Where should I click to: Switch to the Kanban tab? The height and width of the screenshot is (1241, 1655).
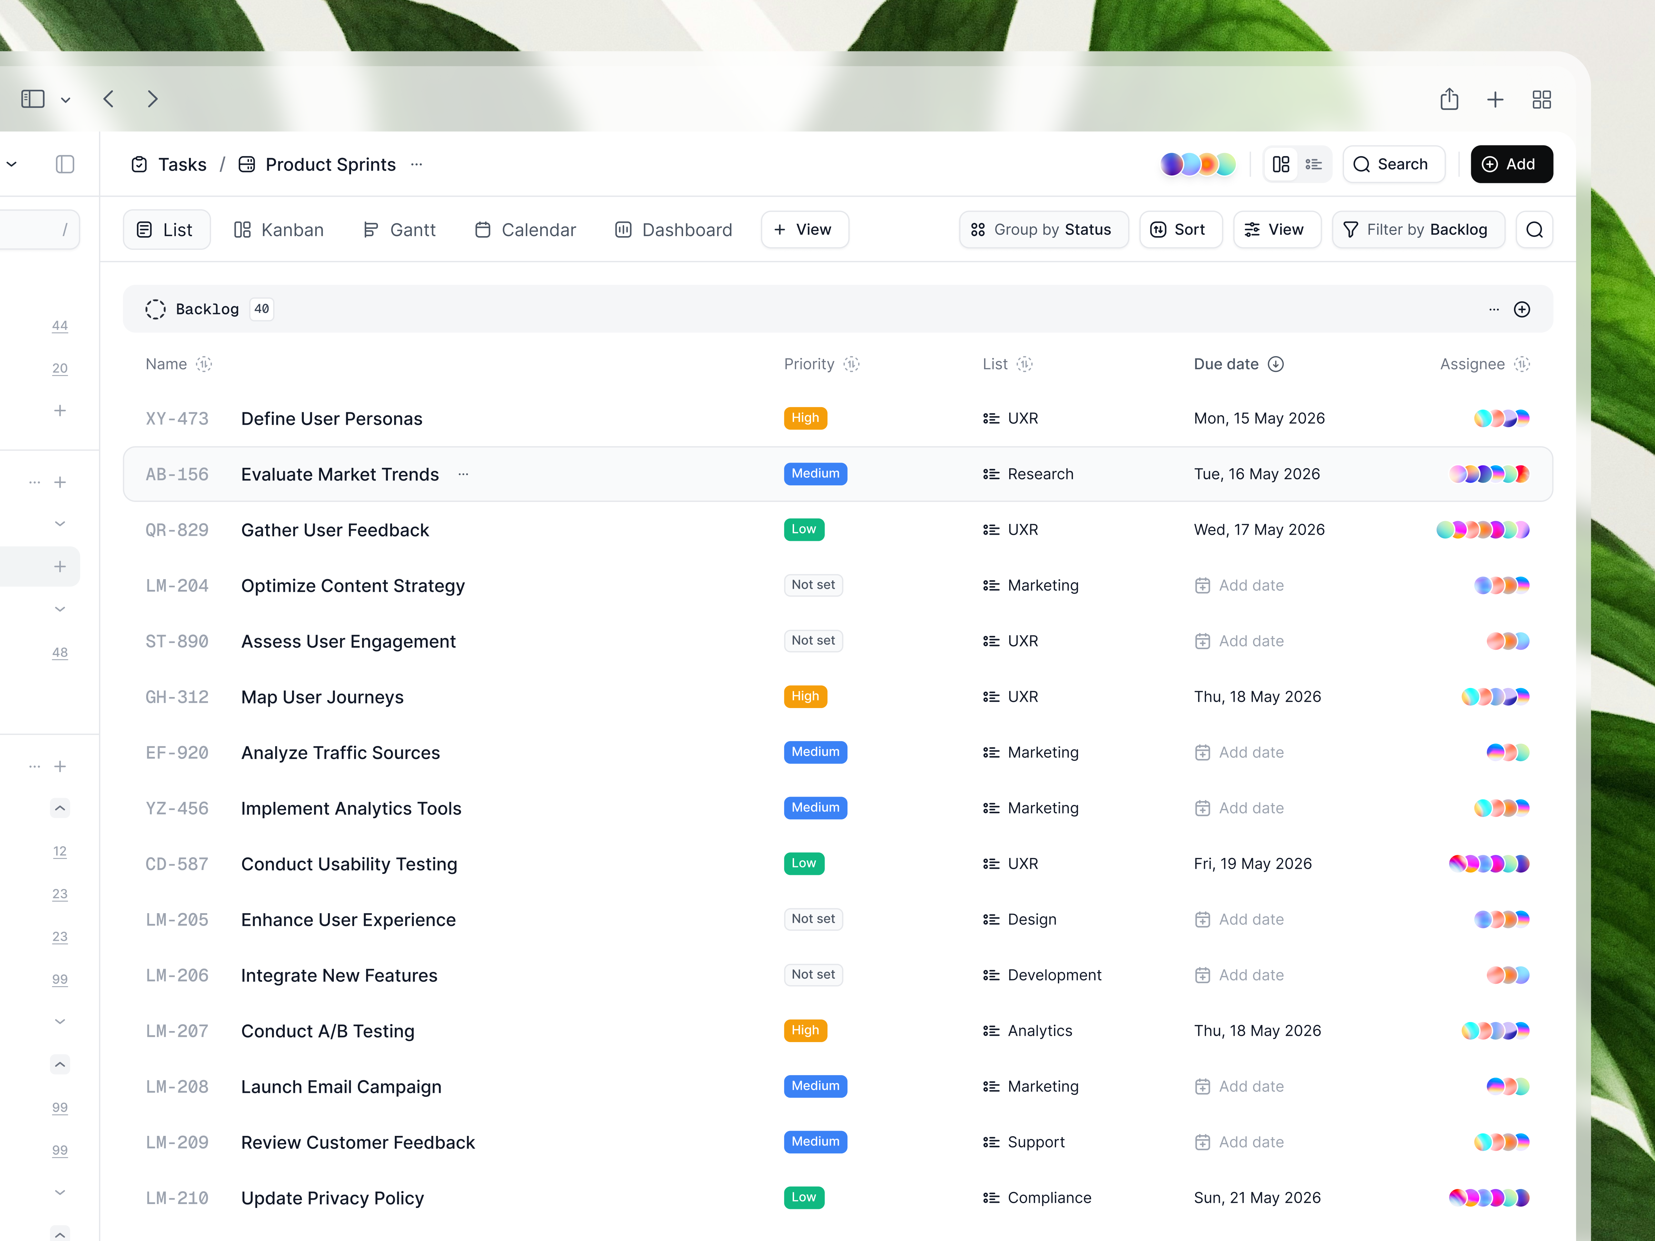click(x=279, y=230)
